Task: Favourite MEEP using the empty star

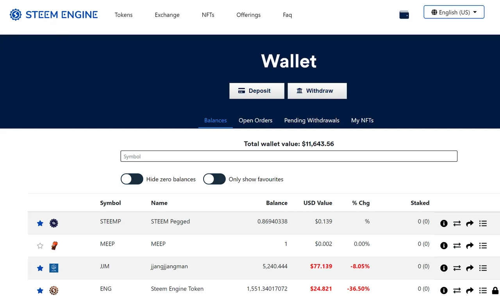Action: click(x=40, y=246)
